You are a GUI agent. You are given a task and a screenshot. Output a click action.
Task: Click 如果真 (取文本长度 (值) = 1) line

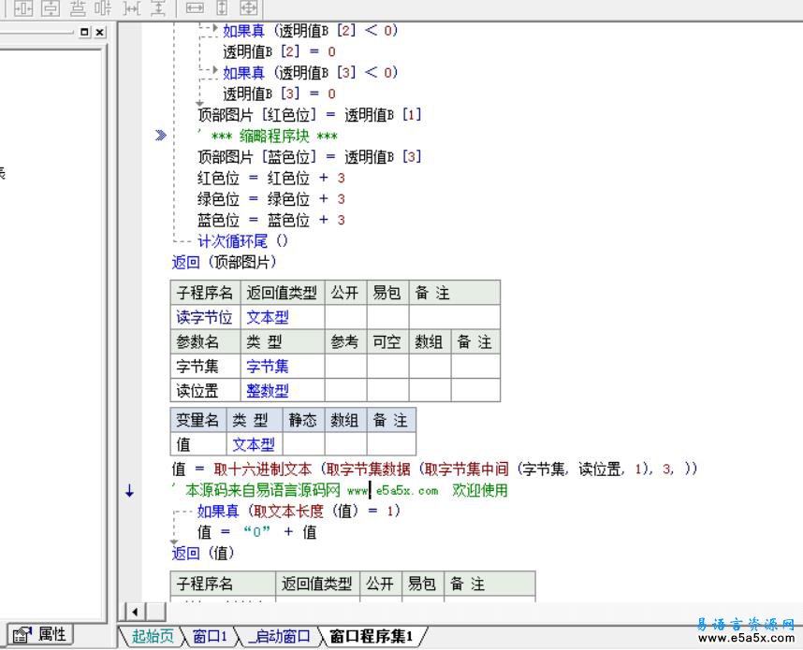point(299,511)
